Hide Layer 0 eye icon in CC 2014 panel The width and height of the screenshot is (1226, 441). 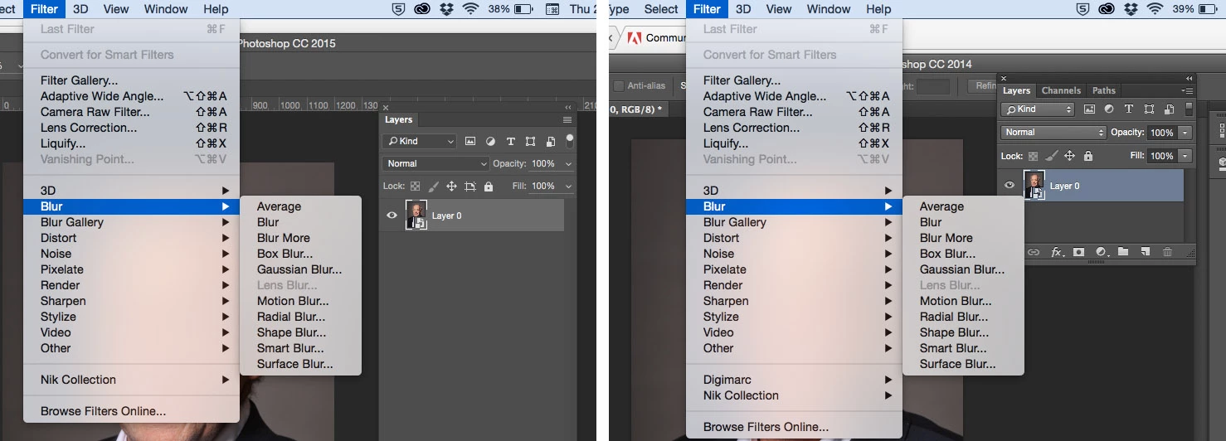tap(1010, 186)
